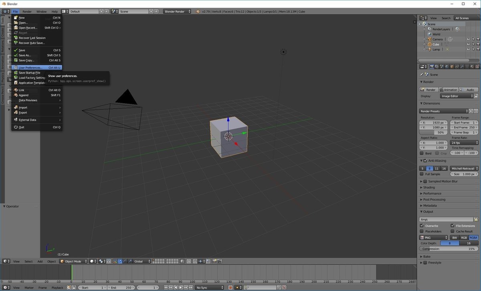Open the Material properties tab icon
Viewport: 481px width, 291px height.
pyautogui.click(x=472, y=67)
